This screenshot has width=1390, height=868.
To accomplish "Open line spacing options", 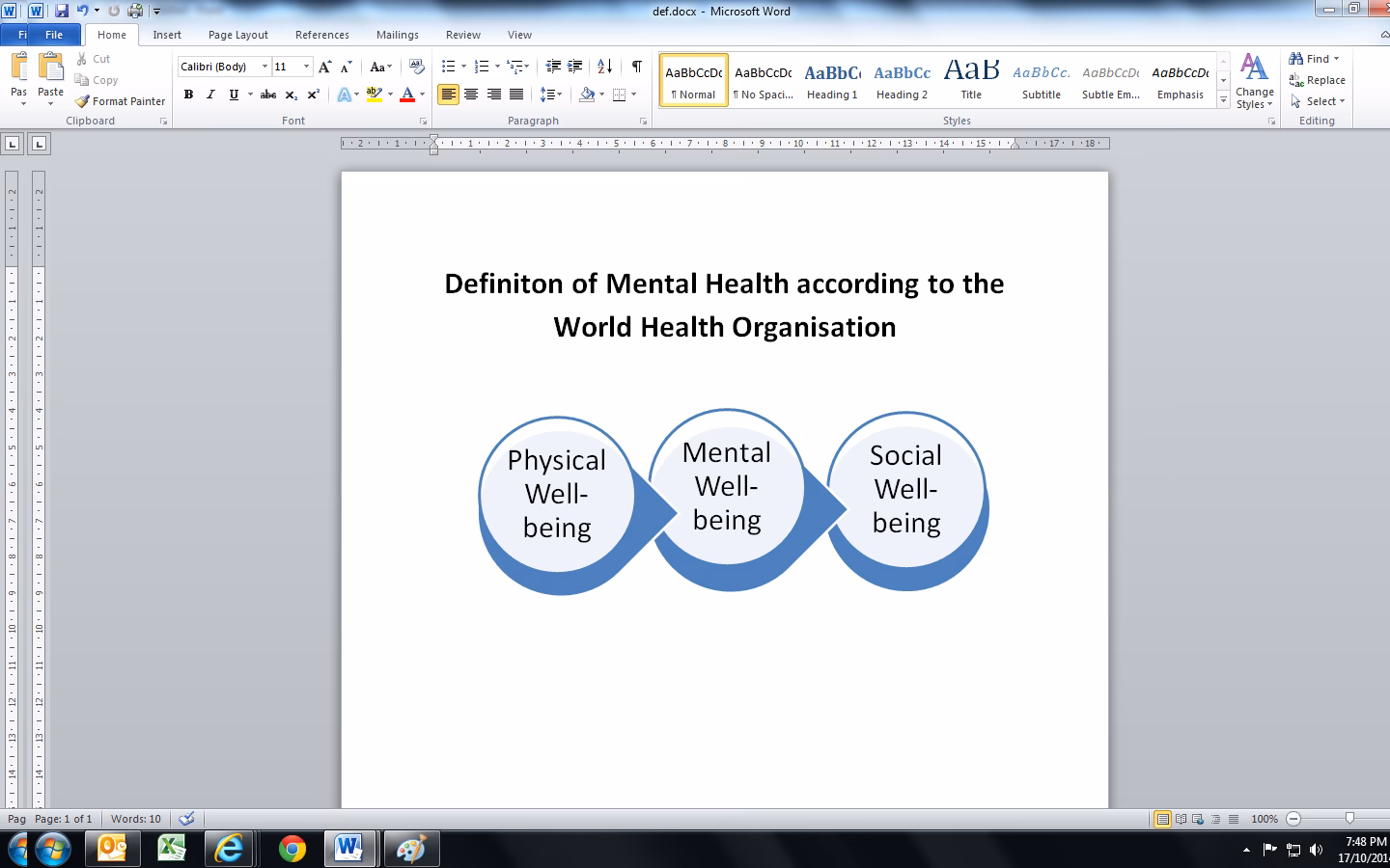I will click(550, 95).
